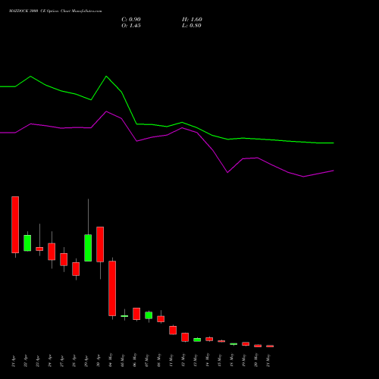379x379 pixels.
Task: Click the red 30 Apr candlestick
Action: point(100,244)
